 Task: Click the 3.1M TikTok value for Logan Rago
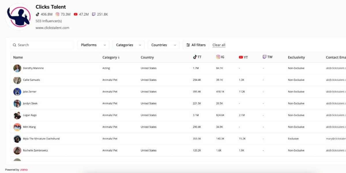click(x=196, y=115)
